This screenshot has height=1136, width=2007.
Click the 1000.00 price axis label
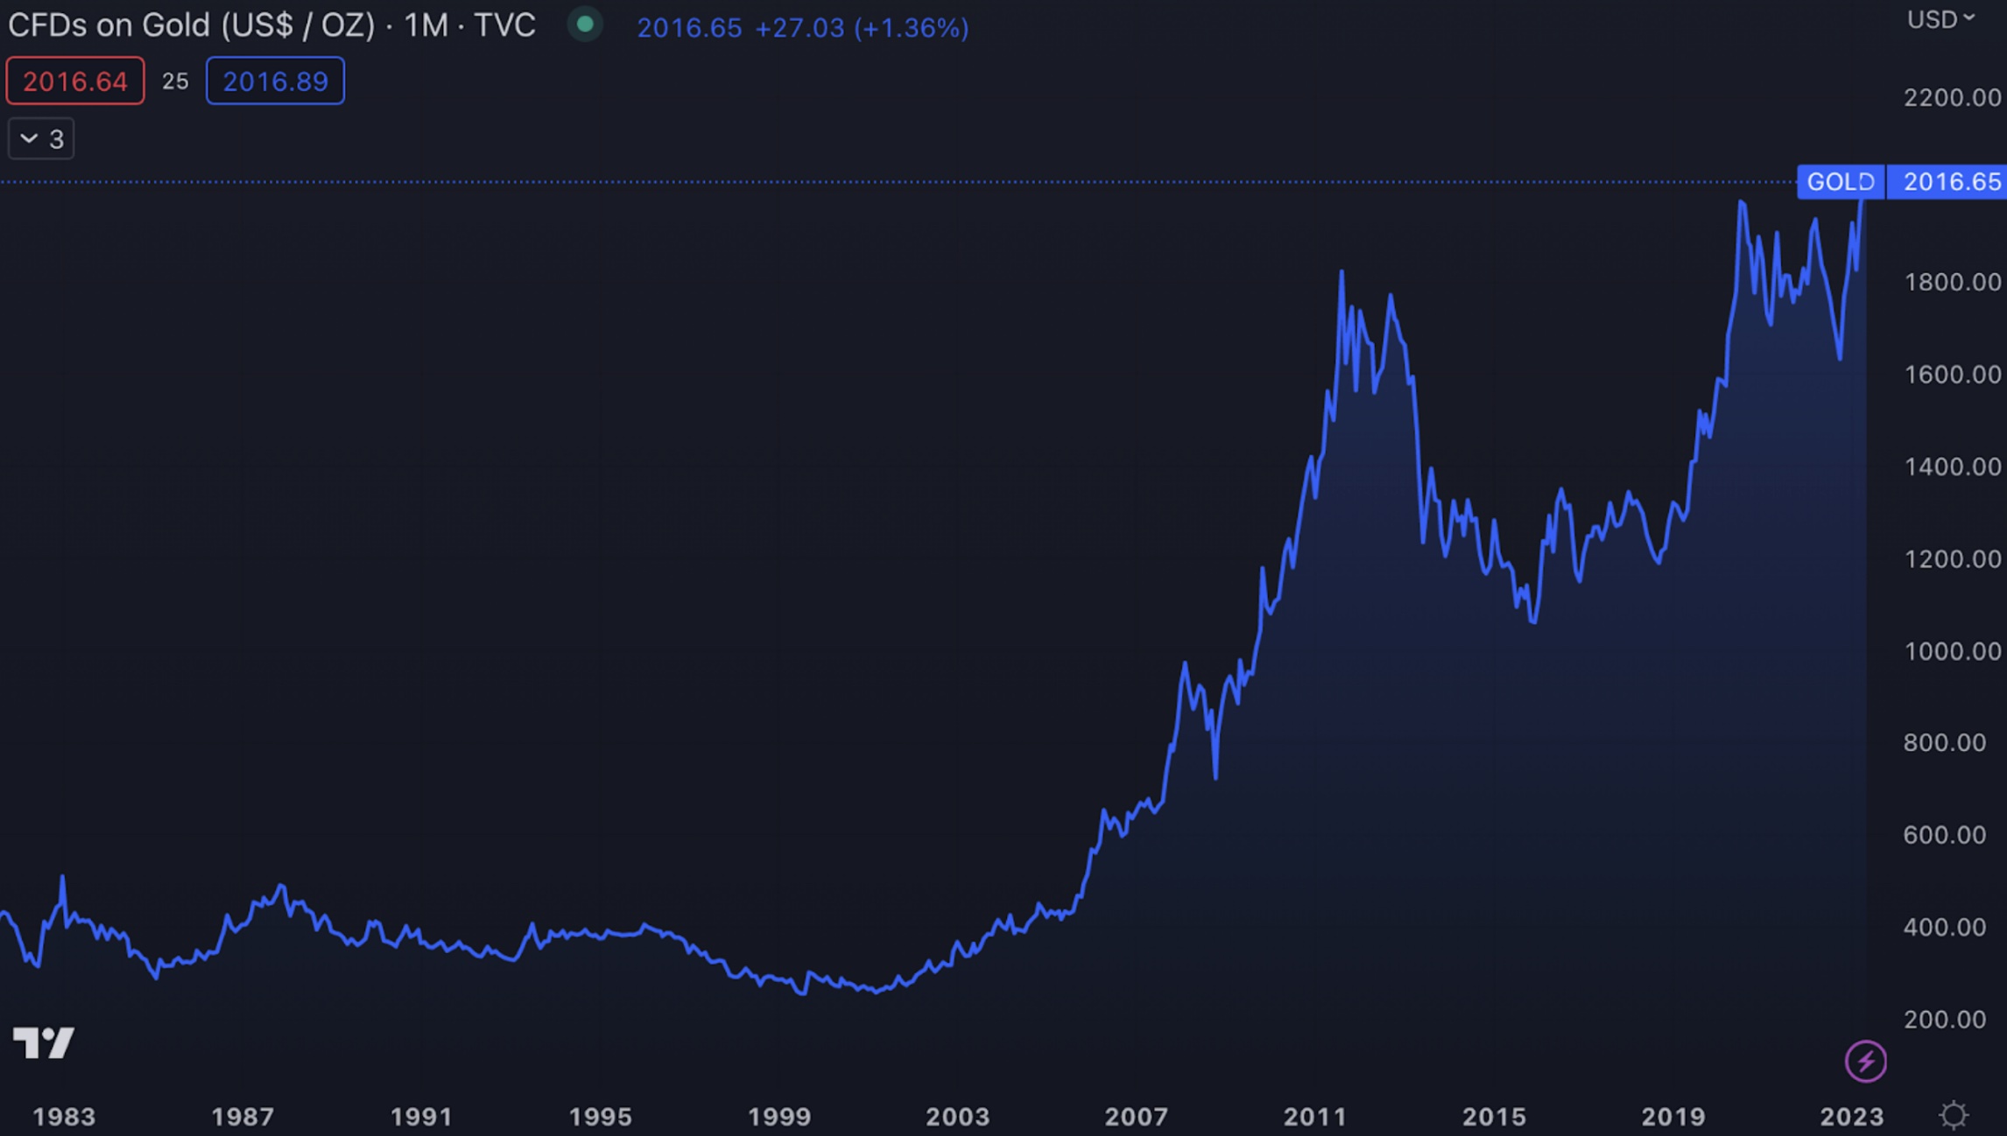tap(1952, 651)
